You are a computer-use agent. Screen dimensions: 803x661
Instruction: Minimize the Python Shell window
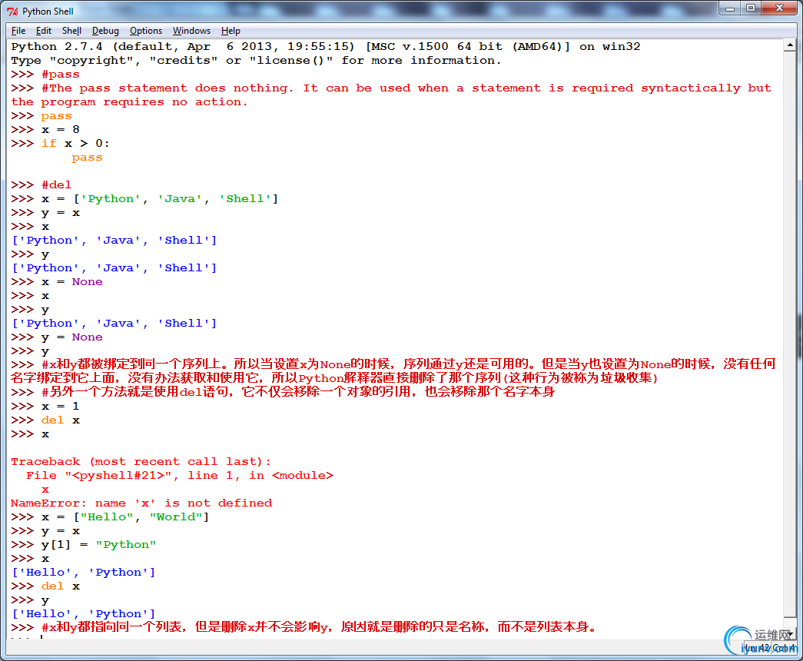tap(730, 8)
